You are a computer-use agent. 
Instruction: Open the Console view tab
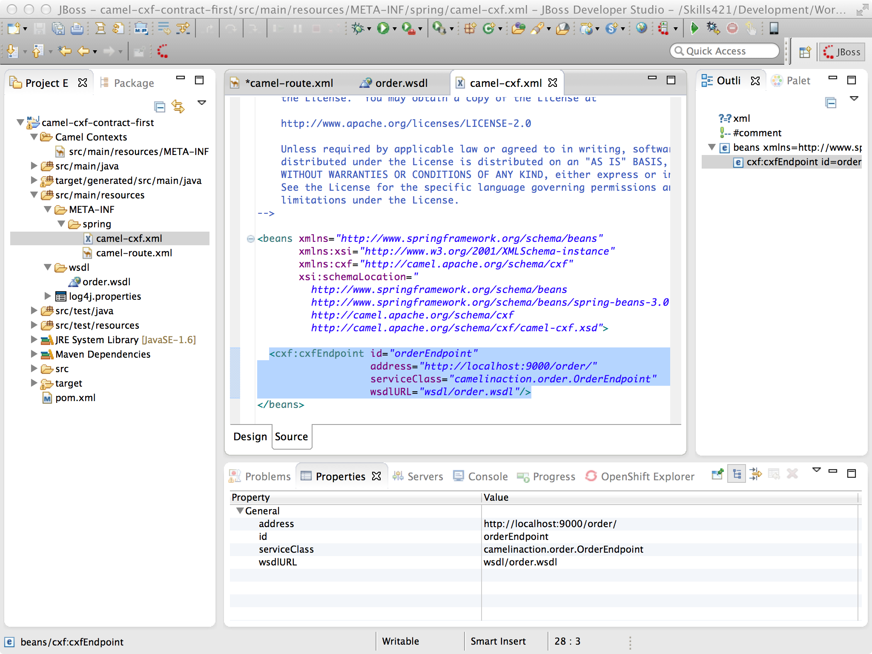click(x=488, y=476)
